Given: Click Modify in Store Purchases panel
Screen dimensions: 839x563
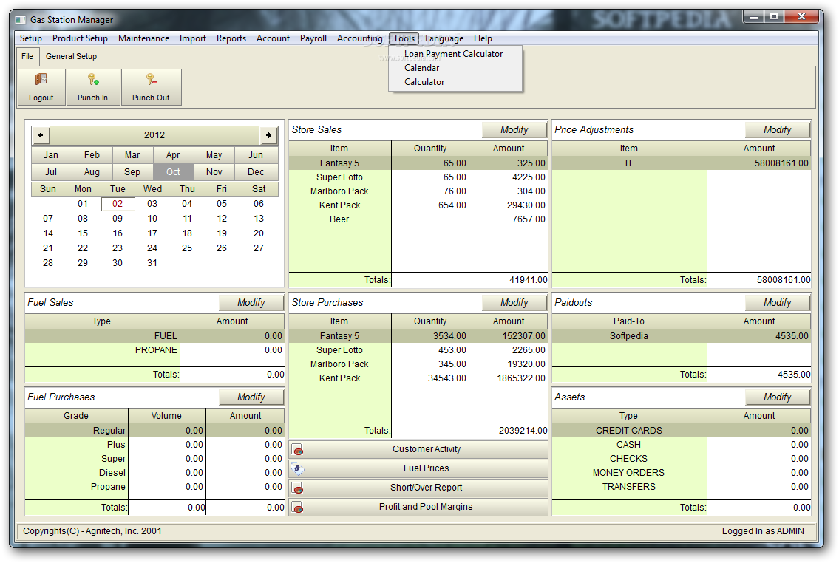Looking at the screenshot, I should [x=514, y=303].
